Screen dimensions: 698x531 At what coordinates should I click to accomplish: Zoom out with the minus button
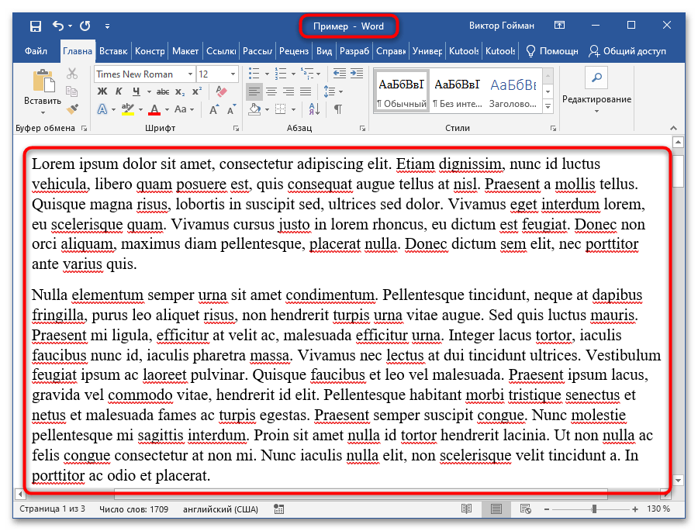point(547,509)
